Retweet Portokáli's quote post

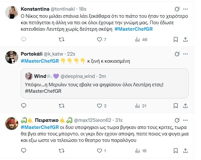pos(61,106)
